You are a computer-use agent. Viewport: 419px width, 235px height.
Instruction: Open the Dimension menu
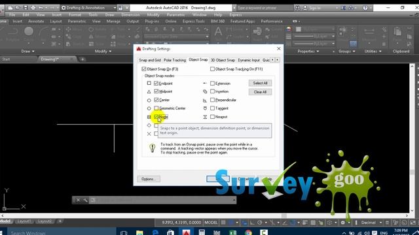click(130, 14)
